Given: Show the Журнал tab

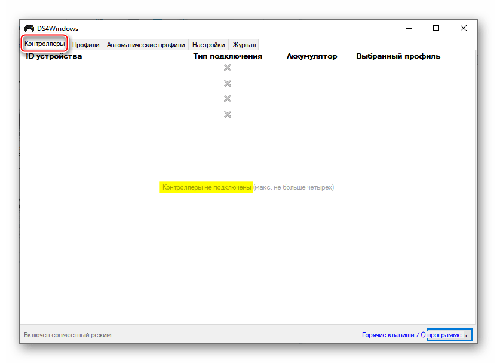Looking at the screenshot, I should 244,45.
